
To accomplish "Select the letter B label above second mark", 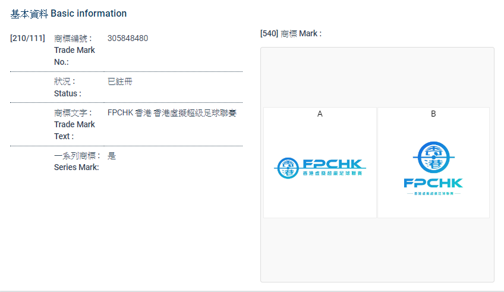I will click(x=433, y=114).
